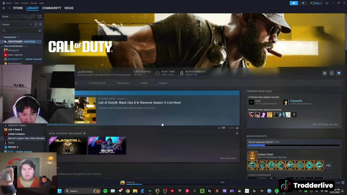This screenshot has width=347, height=195.
Task: Open the Windows Start menu
Action: click(x=60, y=191)
